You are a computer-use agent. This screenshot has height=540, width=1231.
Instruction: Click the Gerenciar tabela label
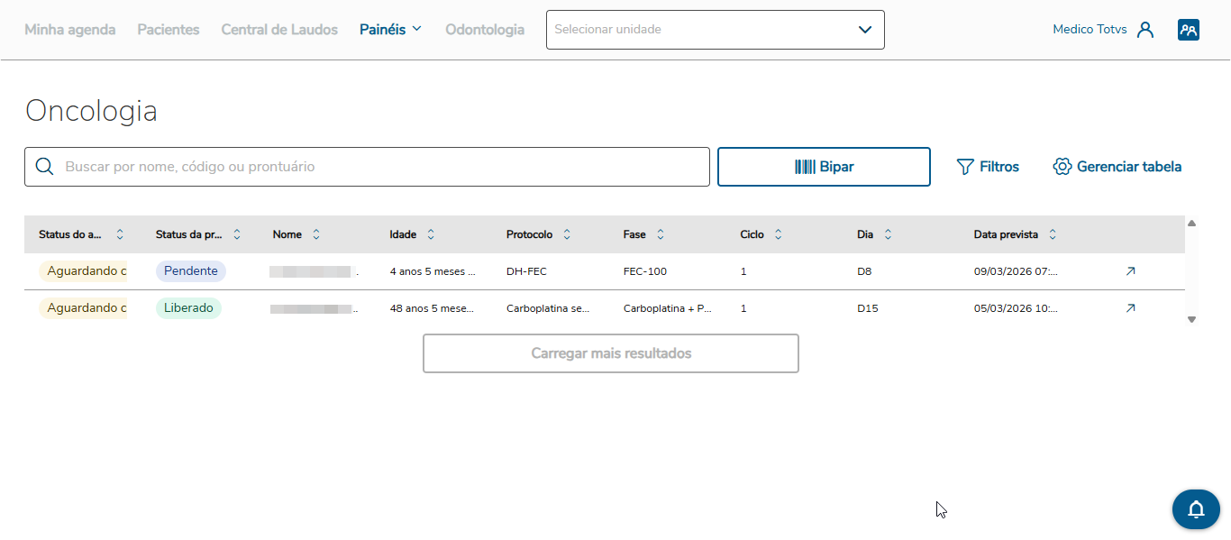(x=1129, y=167)
